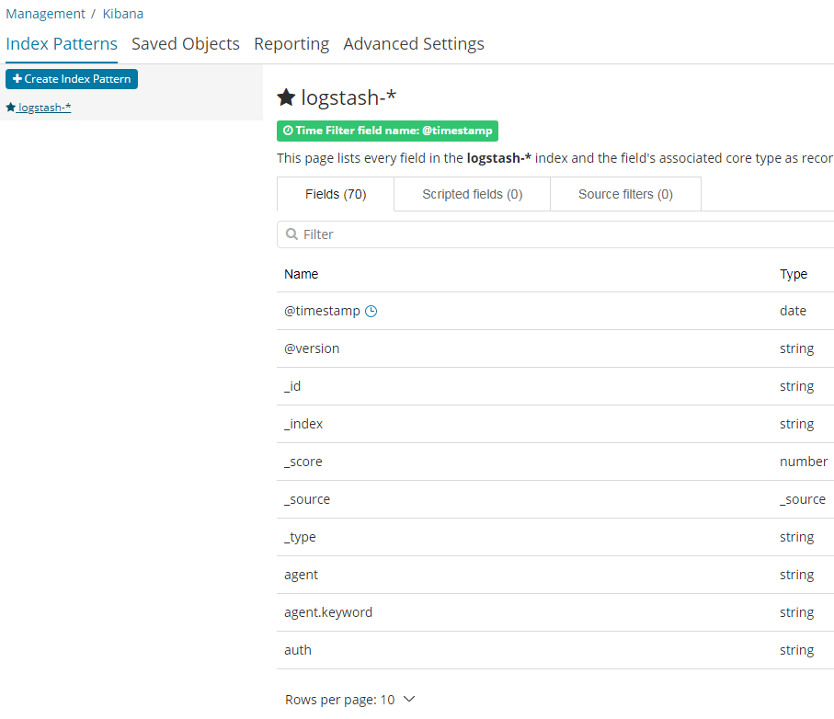Open the Rows per page dropdown
The width and height of the screenshot is (834, 719).
pyautogui.click(x=349, y=700)
